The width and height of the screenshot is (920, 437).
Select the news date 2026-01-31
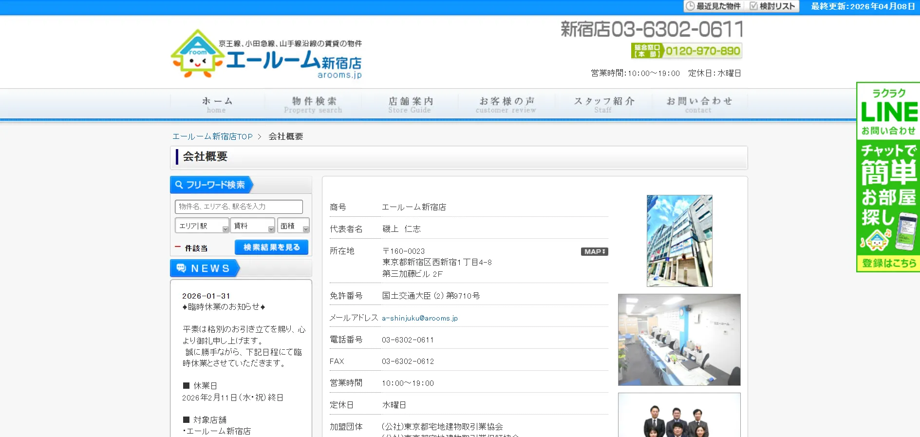pos(206,296)
